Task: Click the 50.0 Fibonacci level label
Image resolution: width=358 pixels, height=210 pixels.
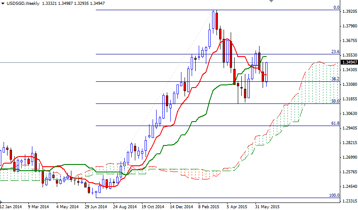Action: (335, 101)
